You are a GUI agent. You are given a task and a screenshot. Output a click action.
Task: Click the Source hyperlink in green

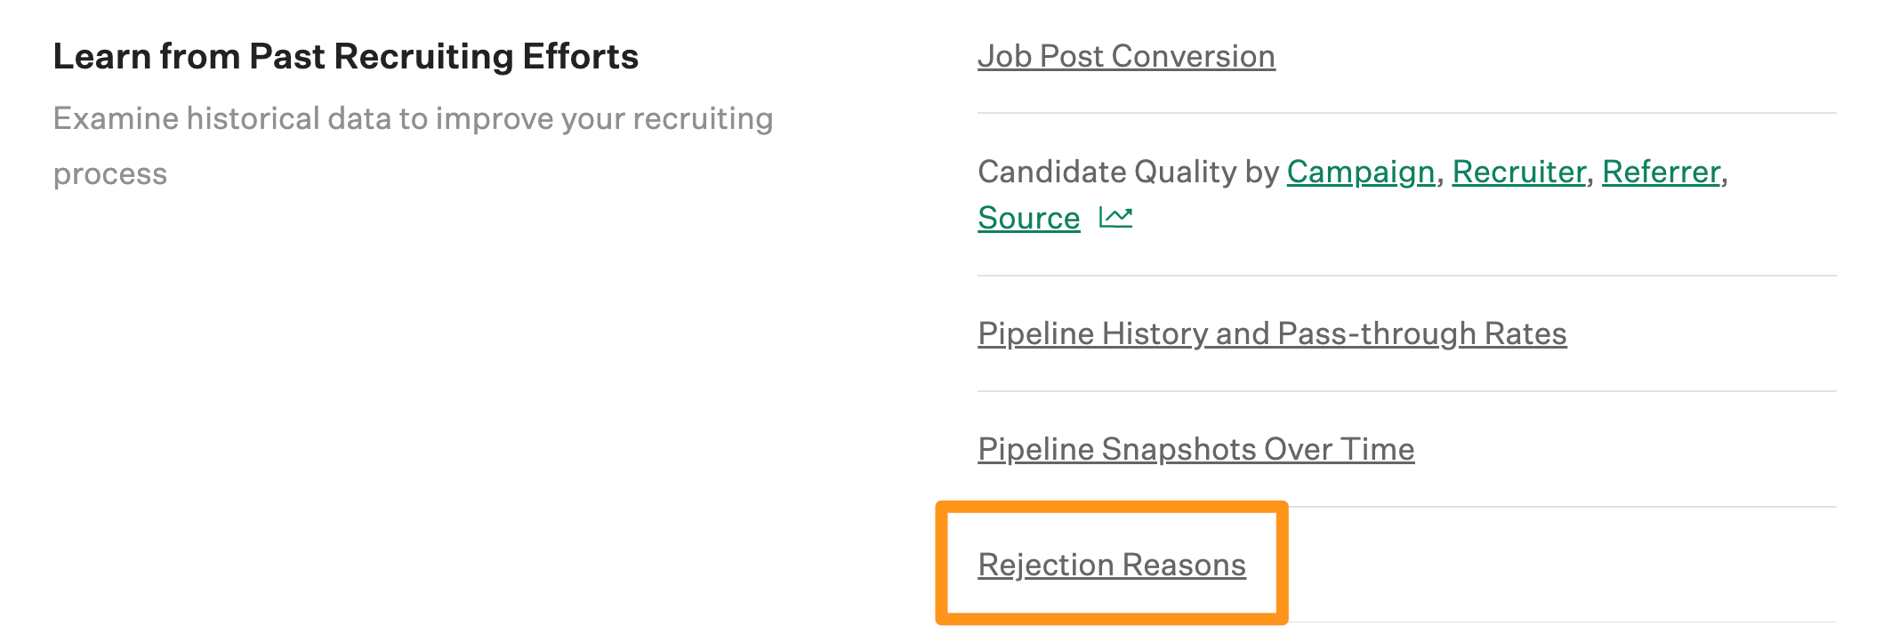pos(1027,218)
